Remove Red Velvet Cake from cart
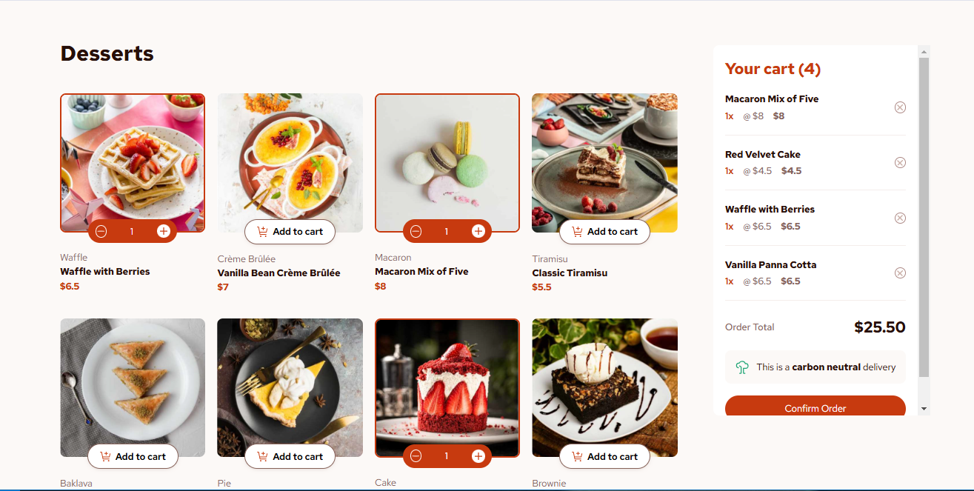Screen dimensions: 974x491 coord(900,162)
